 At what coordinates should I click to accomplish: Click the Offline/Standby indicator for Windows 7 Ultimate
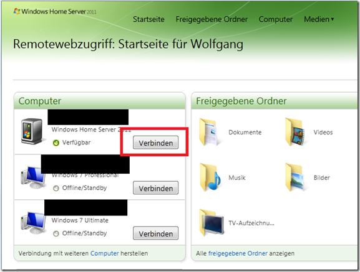[x=56, y=233]
